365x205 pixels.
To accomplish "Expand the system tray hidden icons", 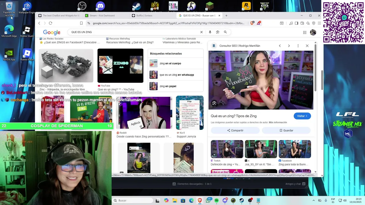I will pos(313,200).
